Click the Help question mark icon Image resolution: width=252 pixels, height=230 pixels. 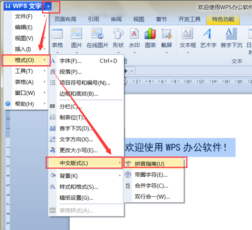pyautogui.click(x=8, y=104)
